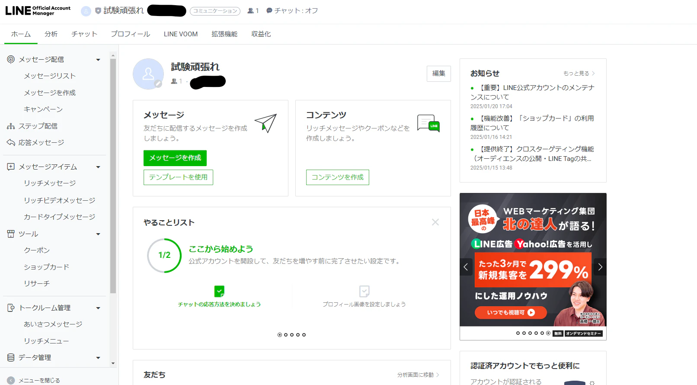Click the friends icon under profile name
The image size is (697, 385).
point(174,81)
